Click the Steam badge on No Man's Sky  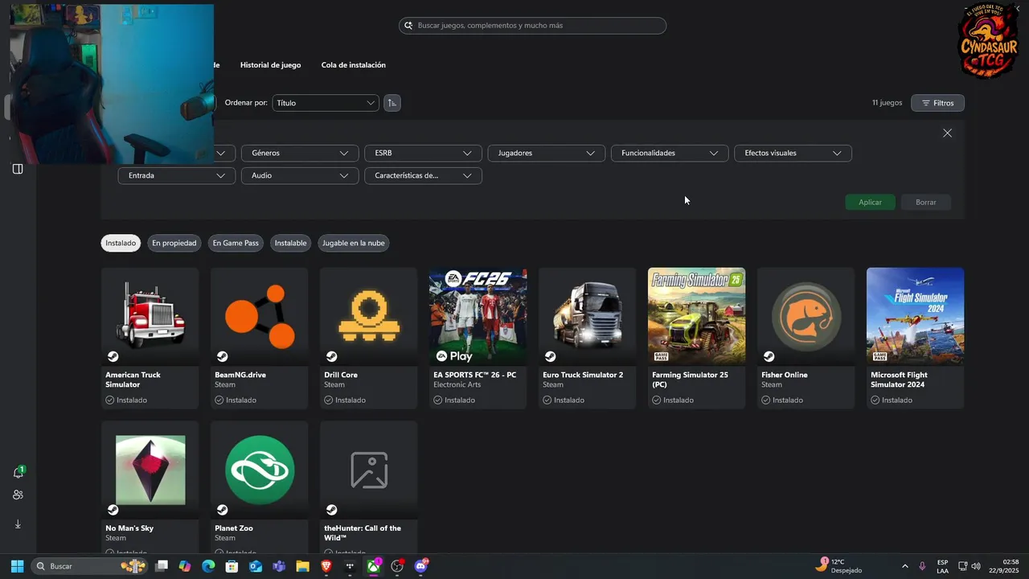coord(113,510)
